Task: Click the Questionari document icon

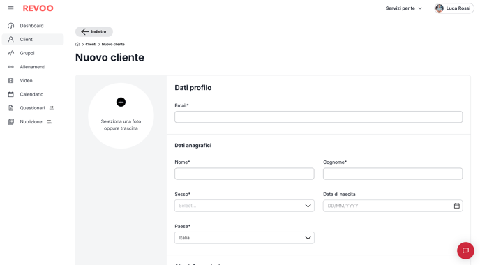Action: [10, 108]
